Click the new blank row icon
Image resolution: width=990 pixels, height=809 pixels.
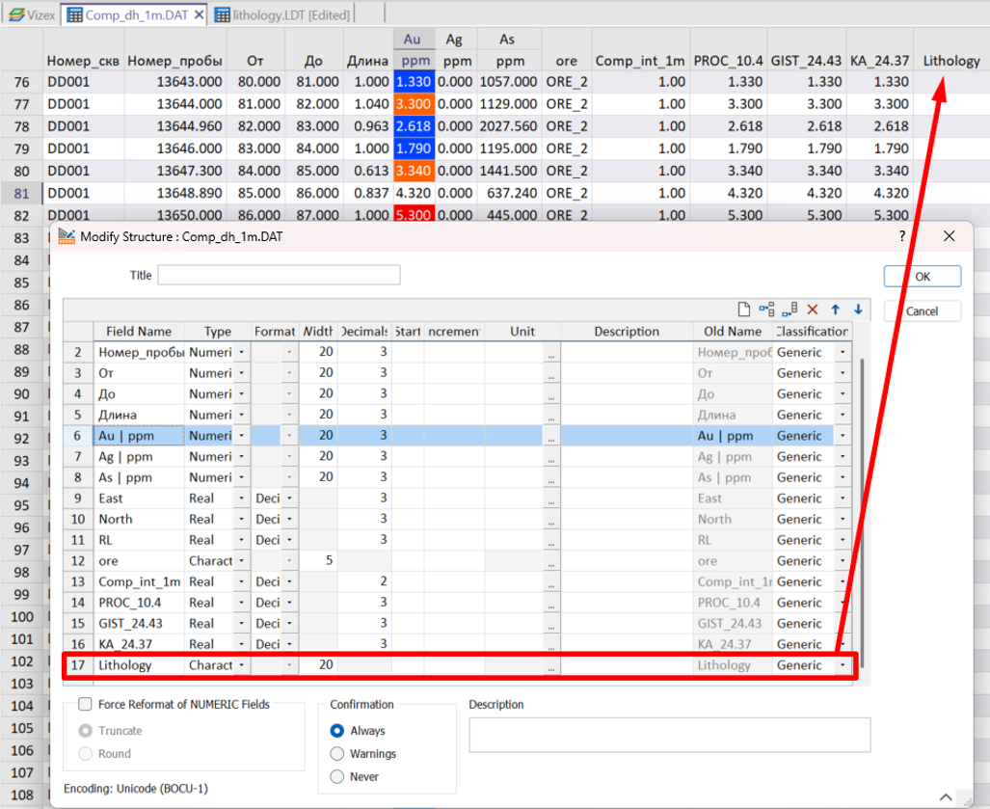tap(743, 310)
